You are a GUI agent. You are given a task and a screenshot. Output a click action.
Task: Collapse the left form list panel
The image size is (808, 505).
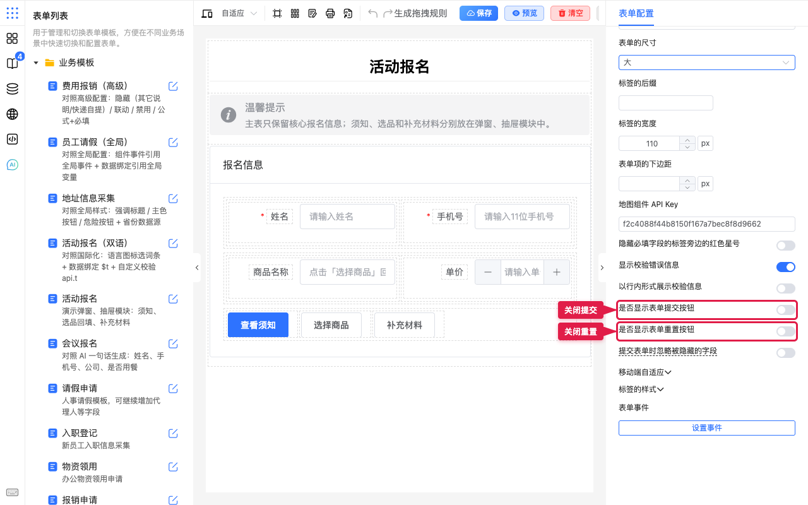point(197,268)
